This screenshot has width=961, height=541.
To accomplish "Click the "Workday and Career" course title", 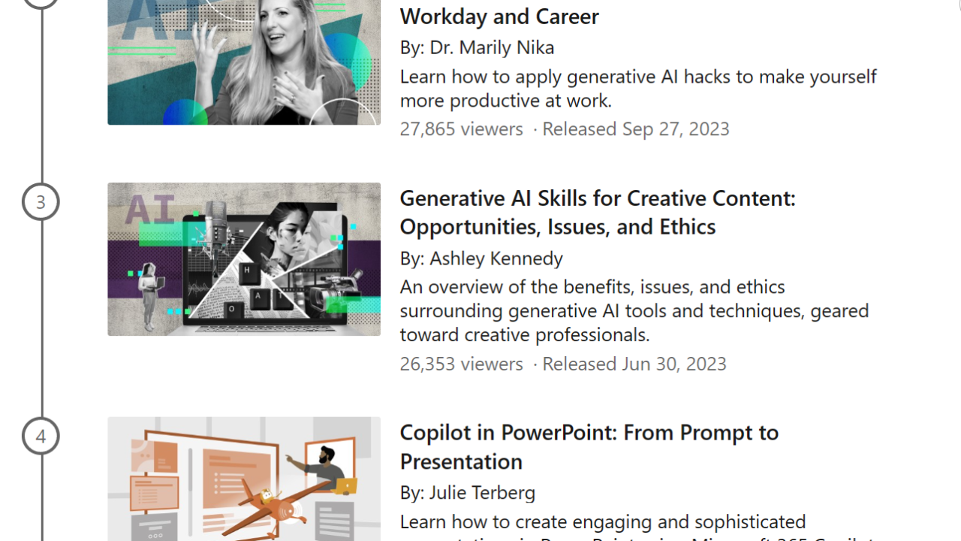I will click(499, 17).
